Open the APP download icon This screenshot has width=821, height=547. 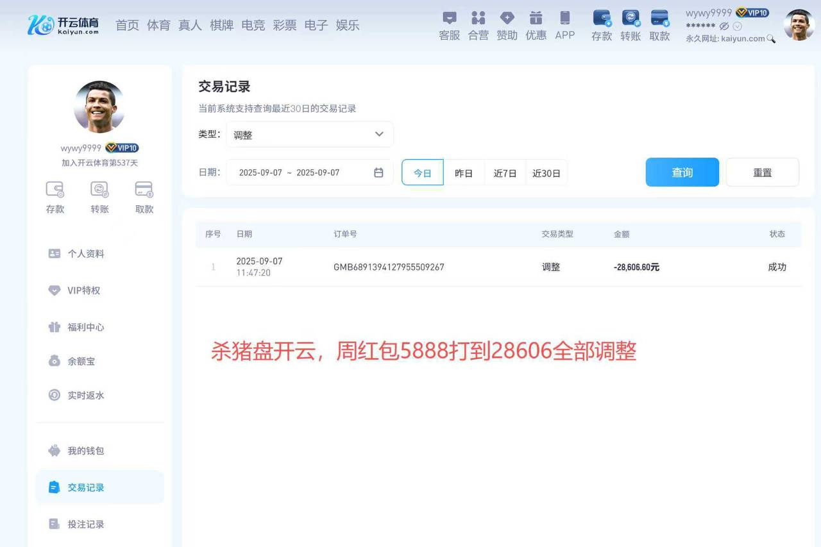click(x=564, y=24)
